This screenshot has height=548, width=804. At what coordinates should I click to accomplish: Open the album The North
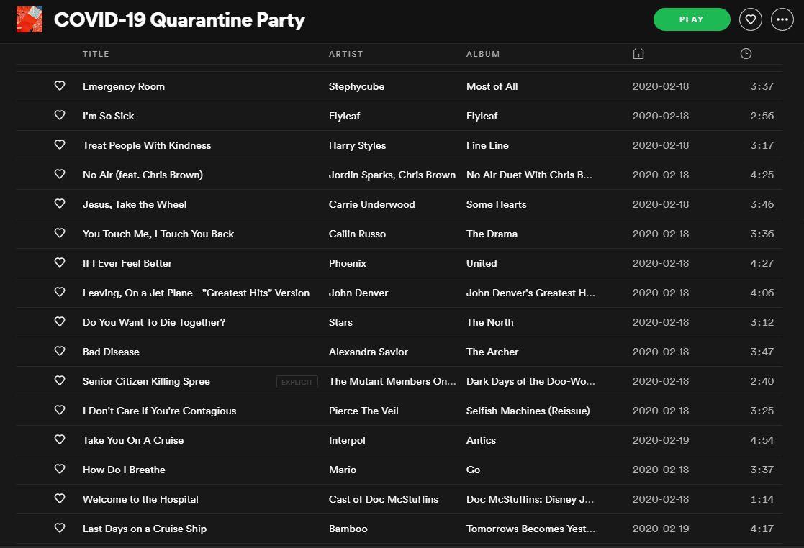[x=489, y=322]
